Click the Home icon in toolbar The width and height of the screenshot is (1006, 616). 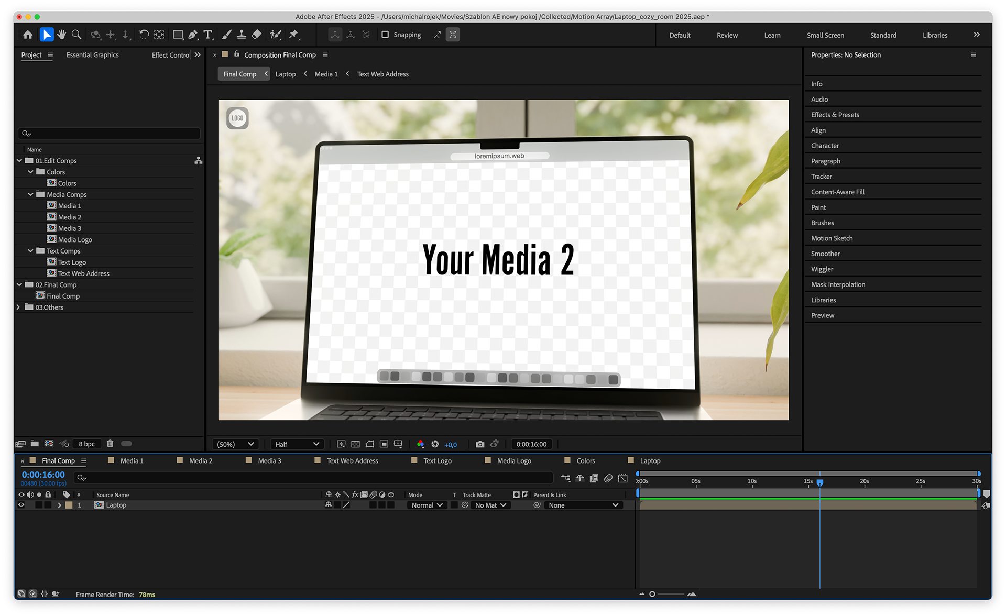(x=28, y=35)
